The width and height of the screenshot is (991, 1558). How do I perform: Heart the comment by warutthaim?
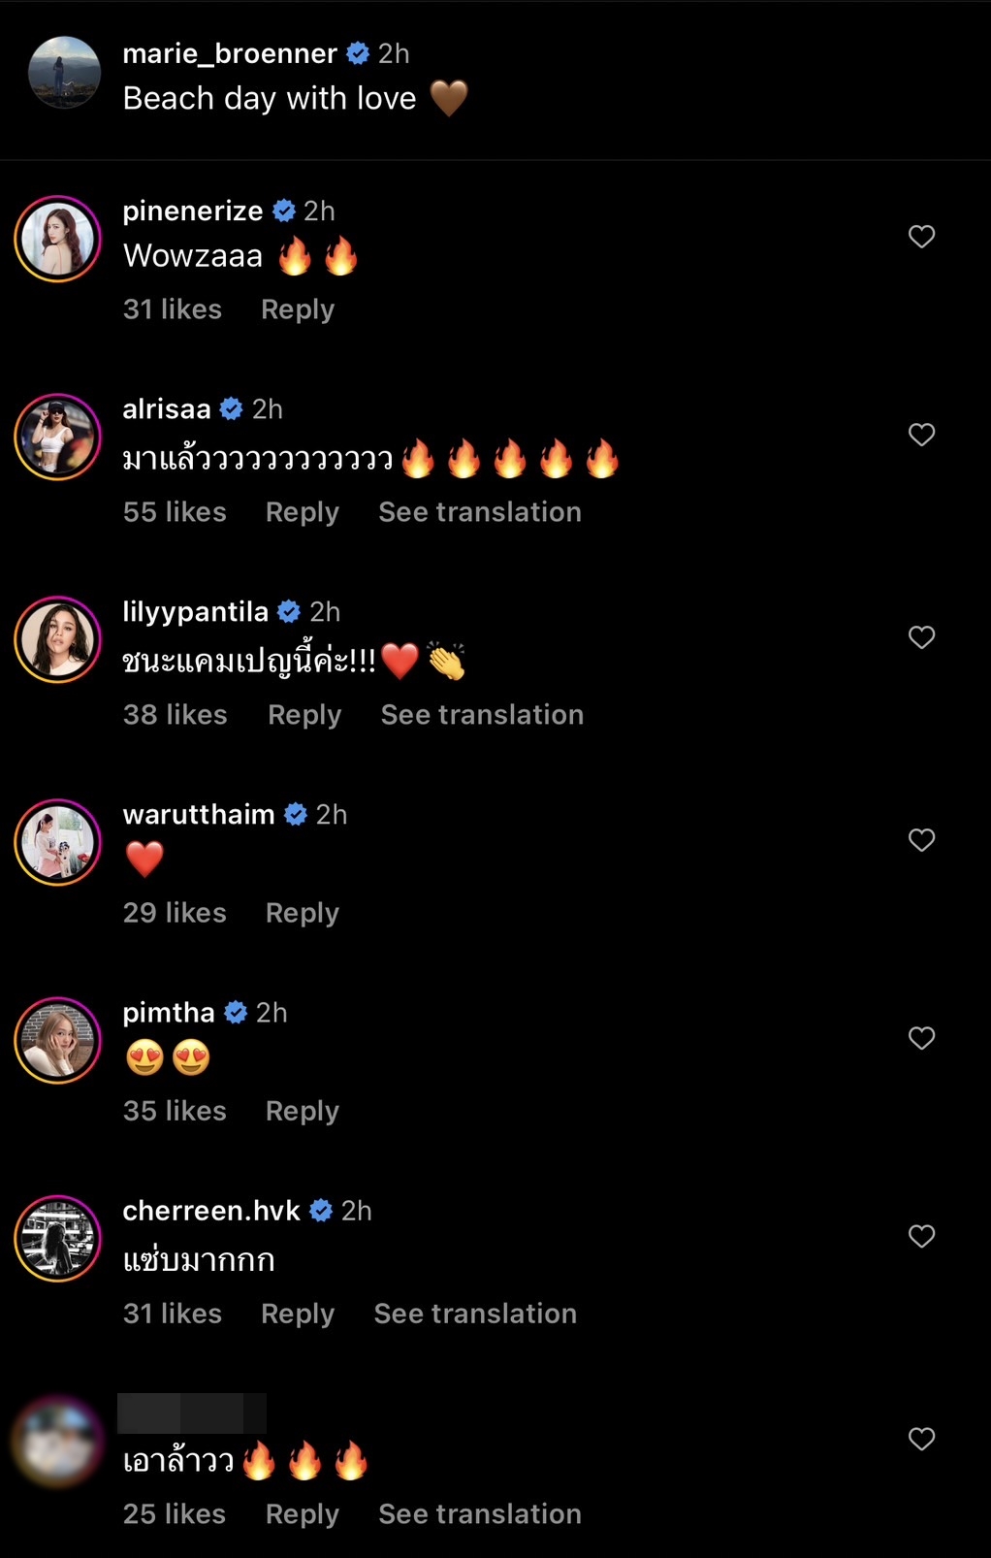click(x=921, y=840)
